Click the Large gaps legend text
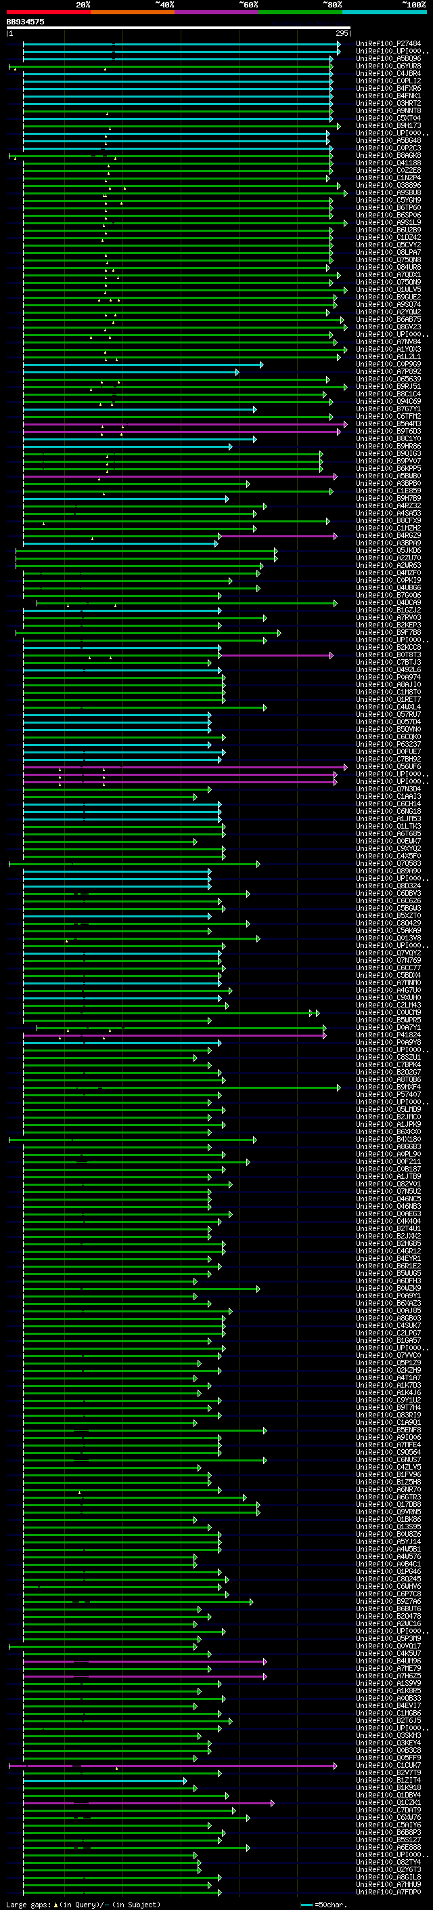The height and width of the screenshot is (1910, 433). pyautogui.click(x=83, y=1905)
